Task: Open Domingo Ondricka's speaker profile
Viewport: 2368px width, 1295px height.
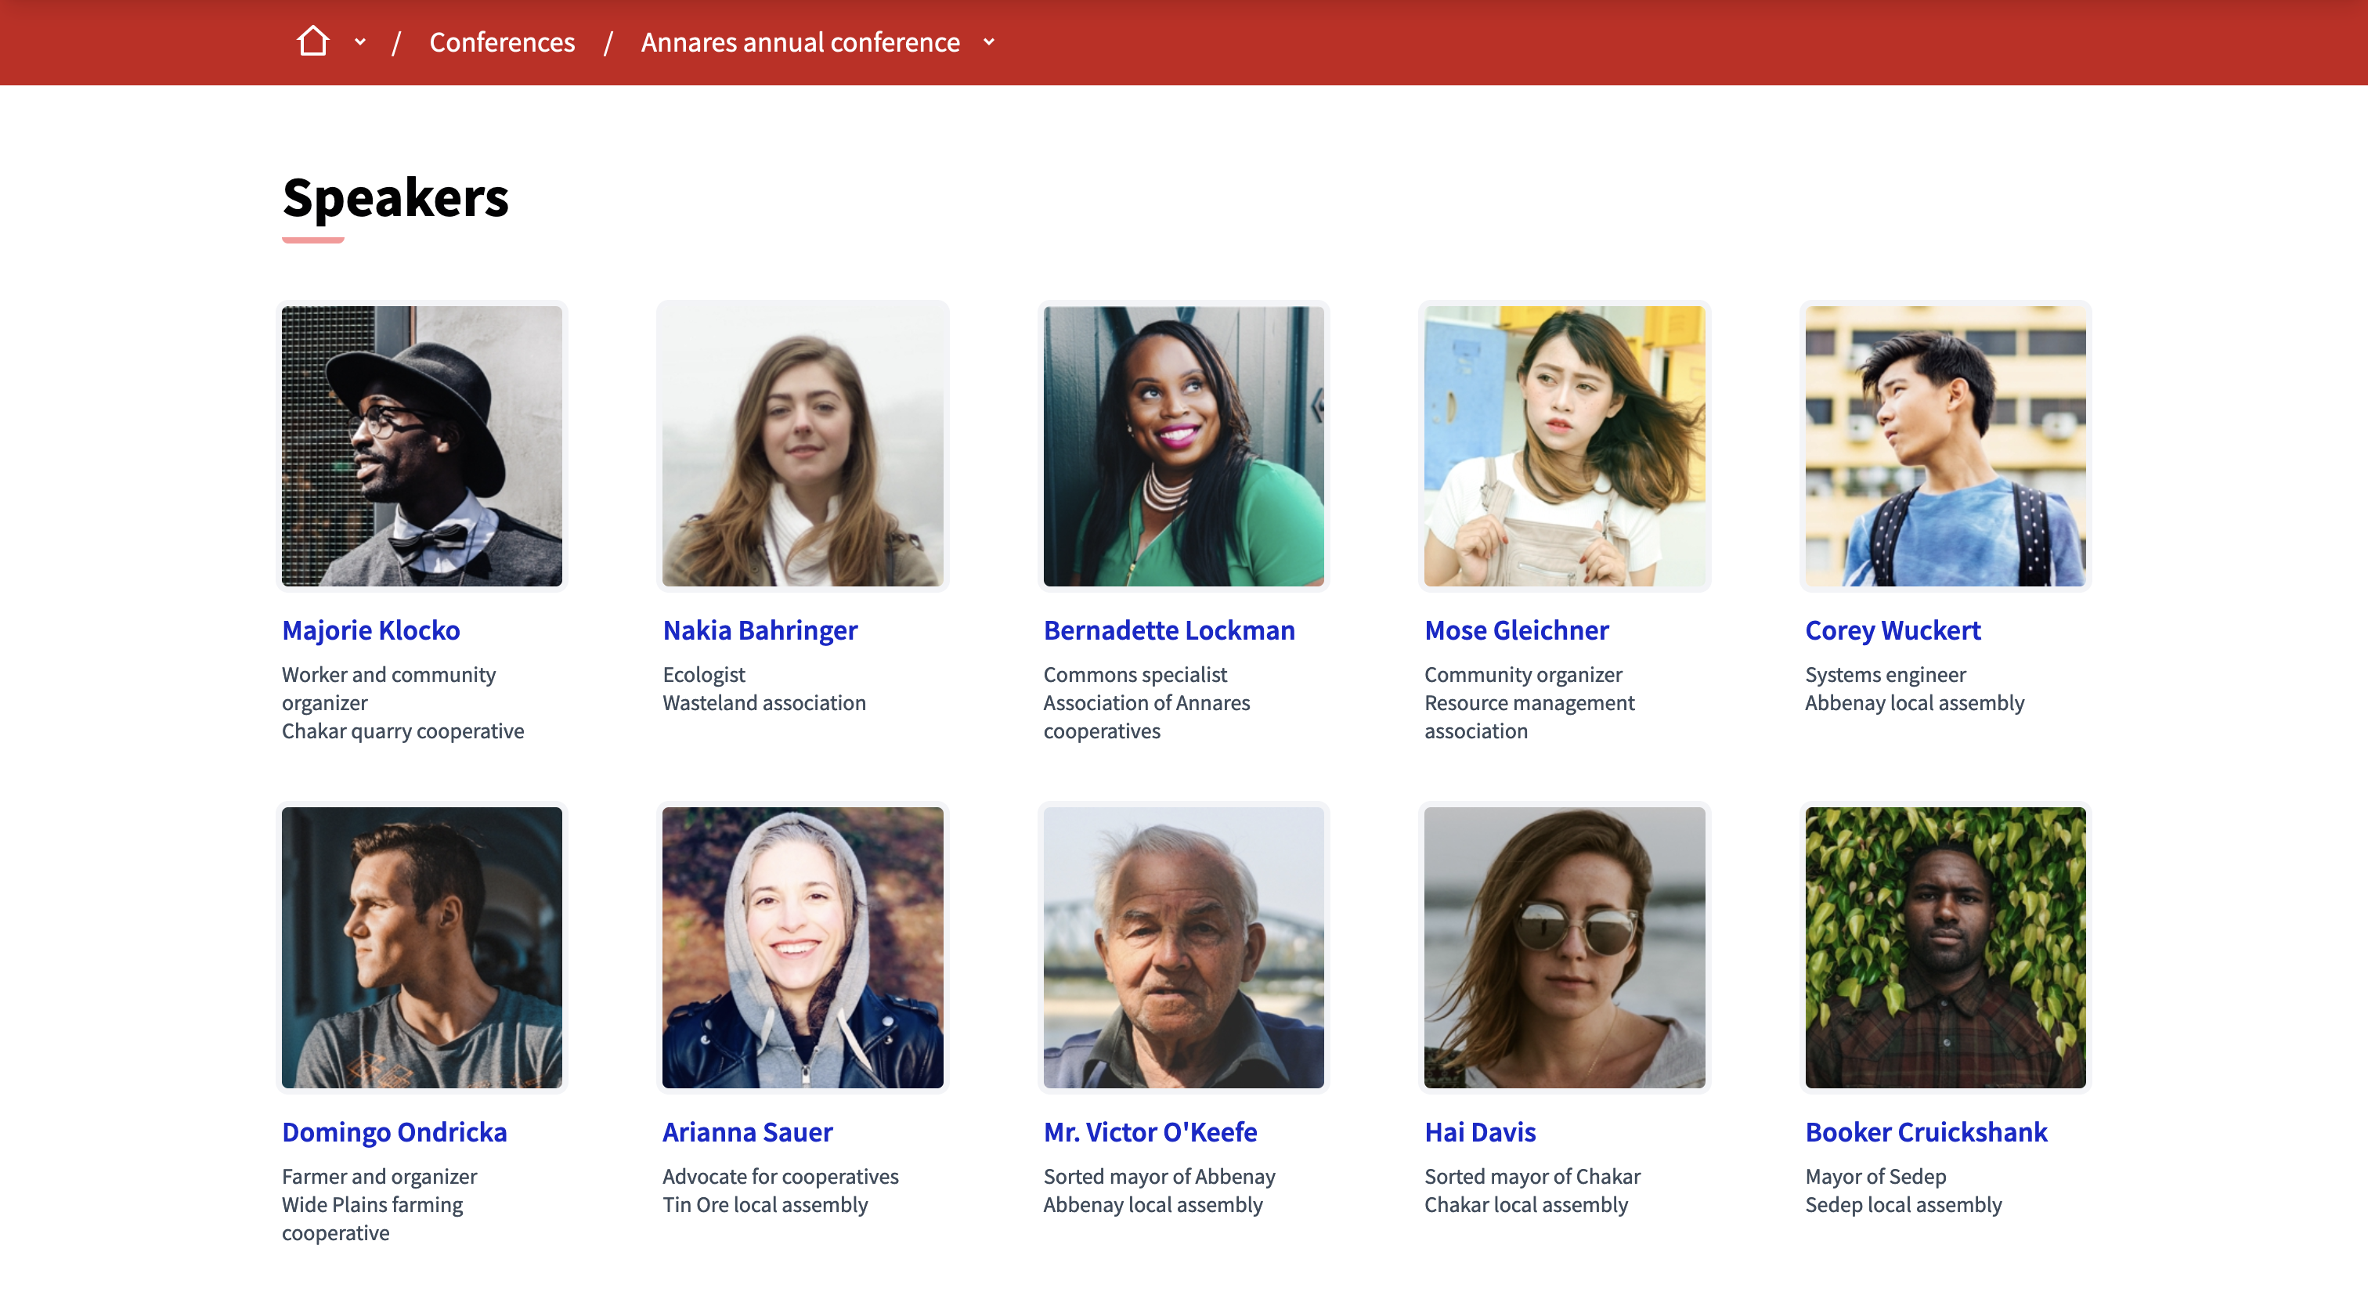Action: pos(395,1131)
